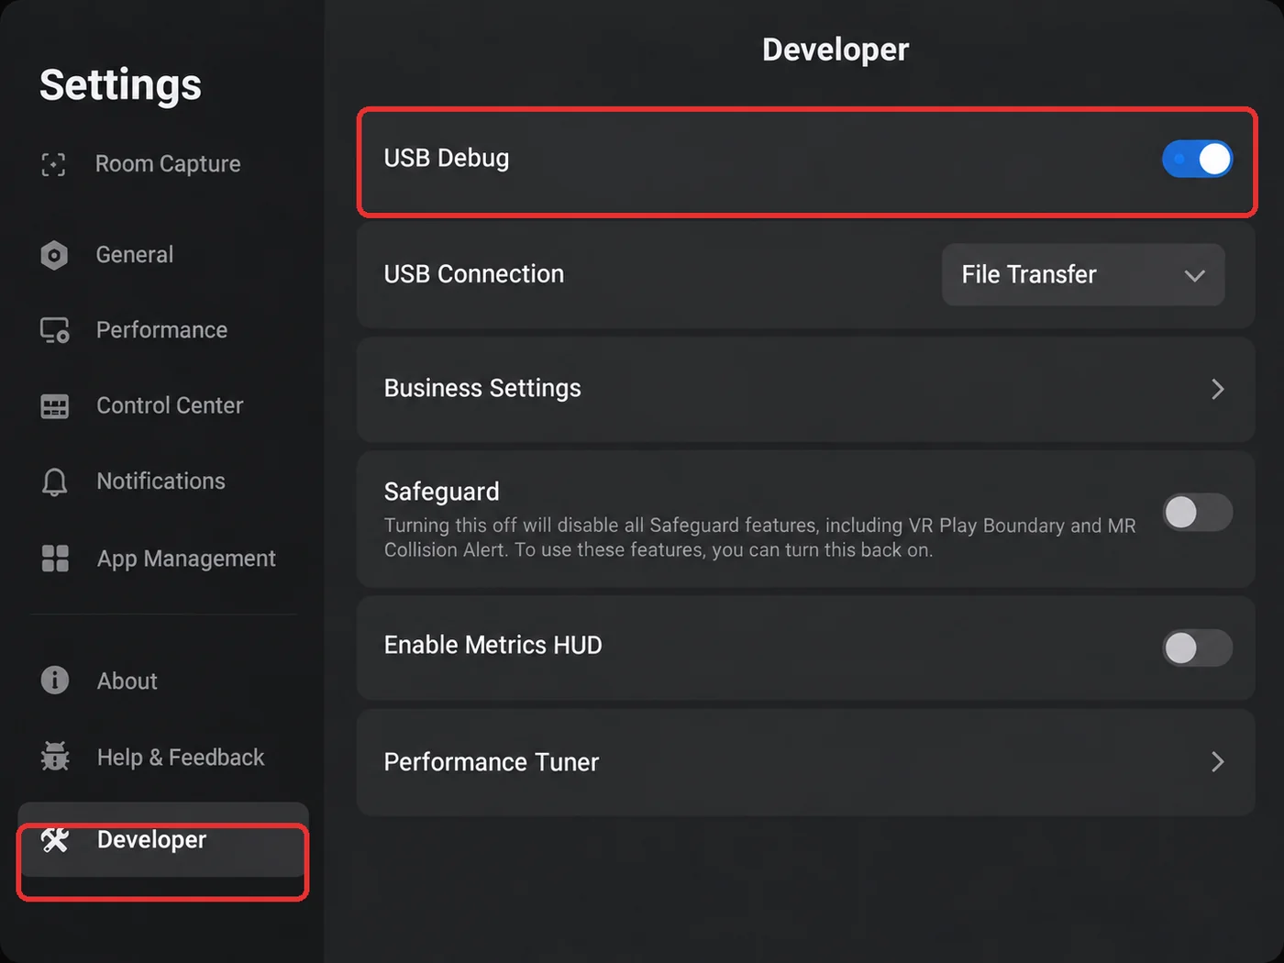Click the App Management four-squares icon

tap(55, 559)
